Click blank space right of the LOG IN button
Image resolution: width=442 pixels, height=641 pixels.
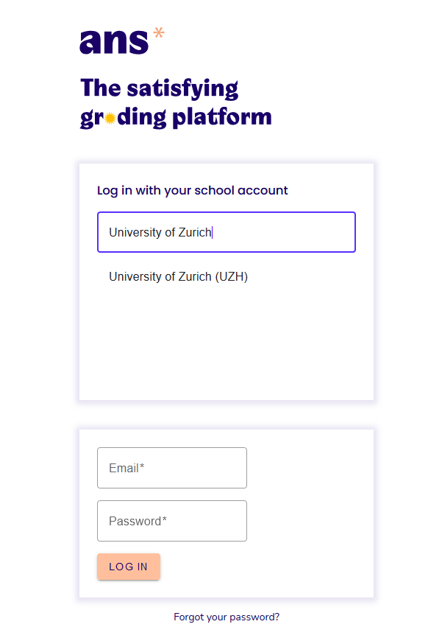coord(265,567)
